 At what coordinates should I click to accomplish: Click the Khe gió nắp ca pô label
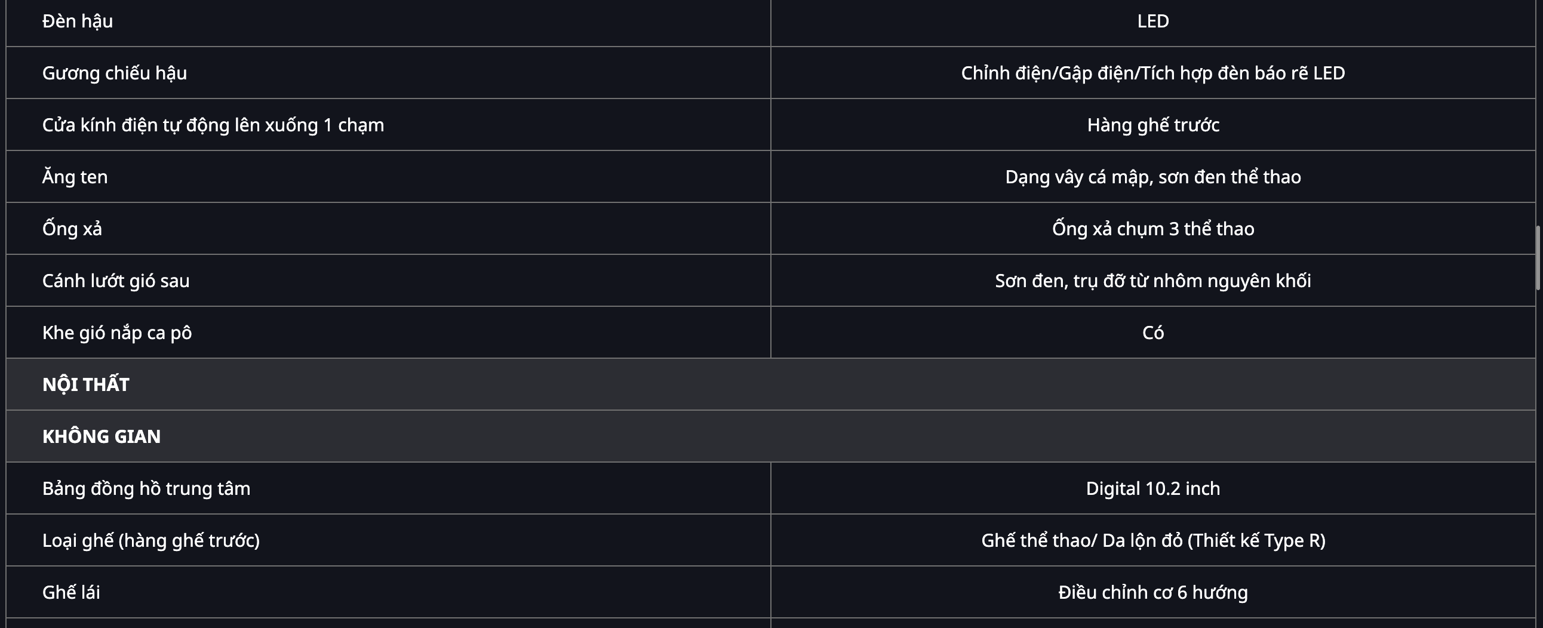[x=117, y=333]
